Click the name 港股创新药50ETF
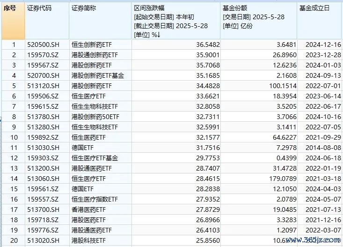The width and height of the screenshot is (343, 247). coord(95,117)
